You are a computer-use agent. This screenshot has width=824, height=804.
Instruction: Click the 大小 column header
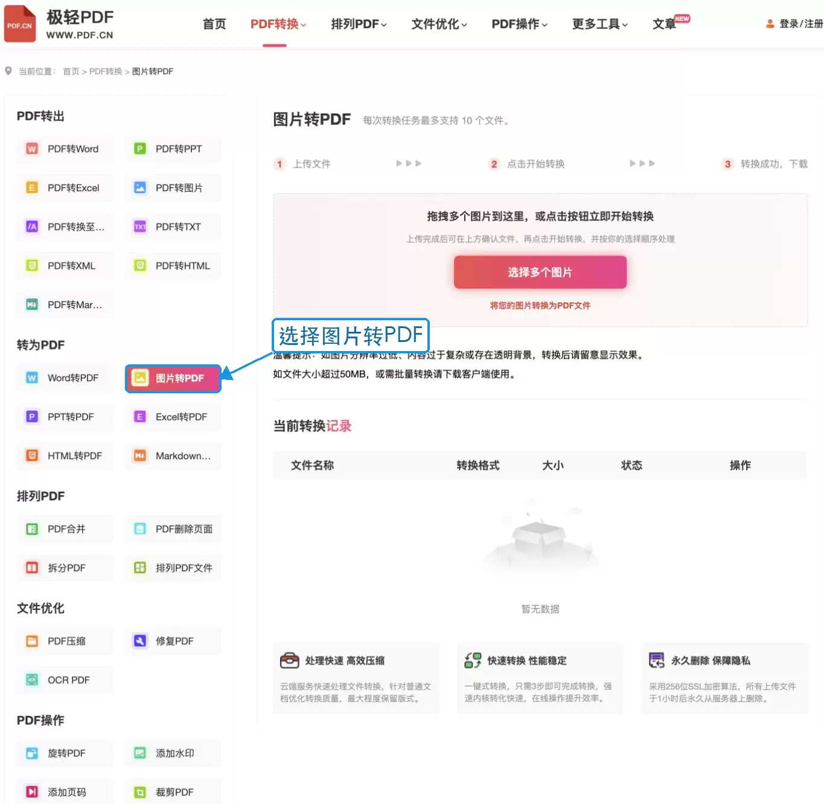coord(553,465)
